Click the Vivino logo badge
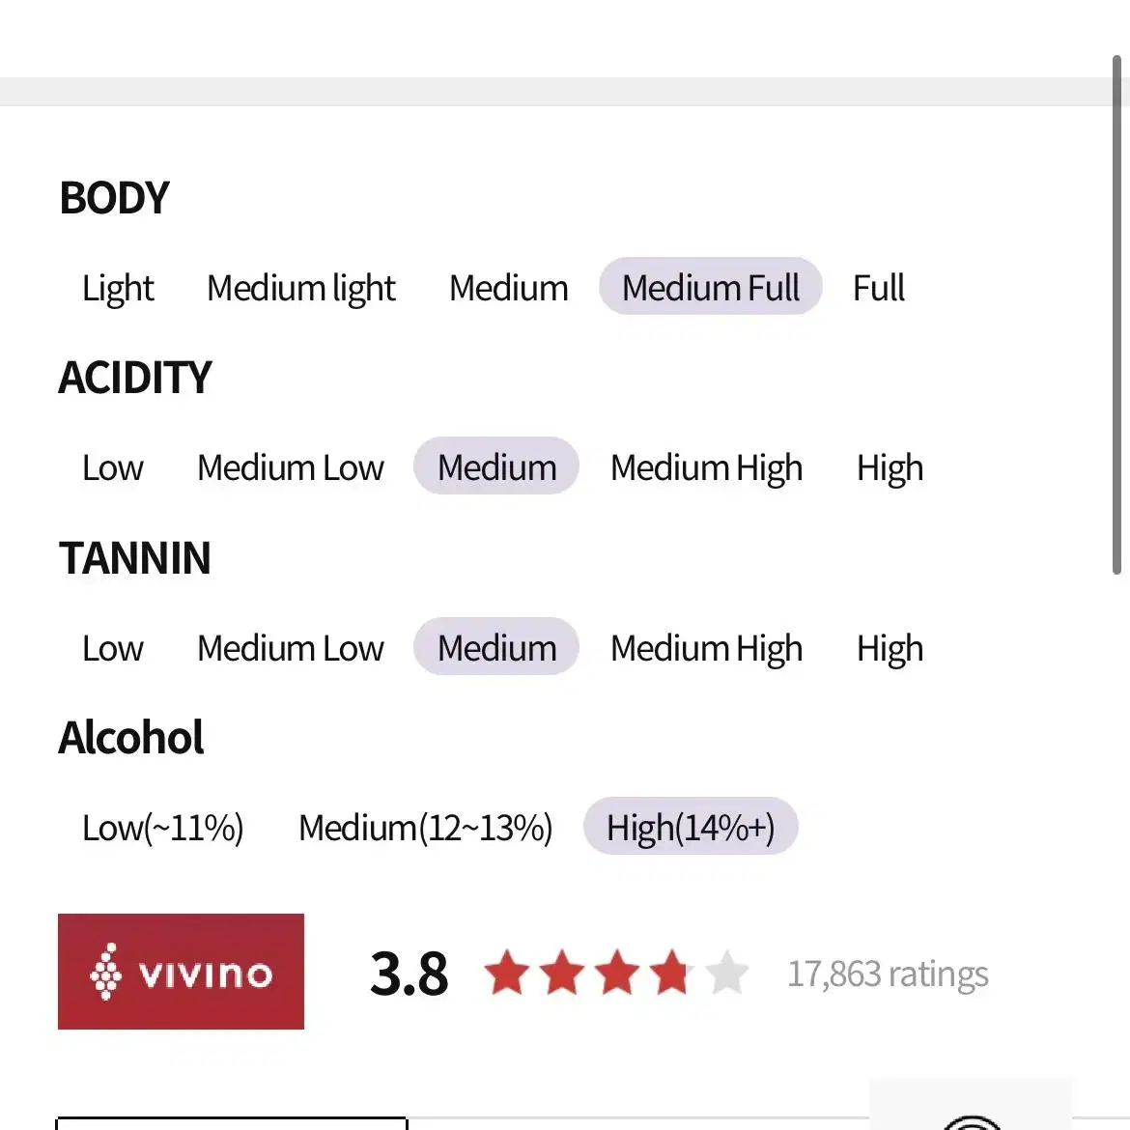Viewport: 1130px width, 1130px height. tap(181, 971)
